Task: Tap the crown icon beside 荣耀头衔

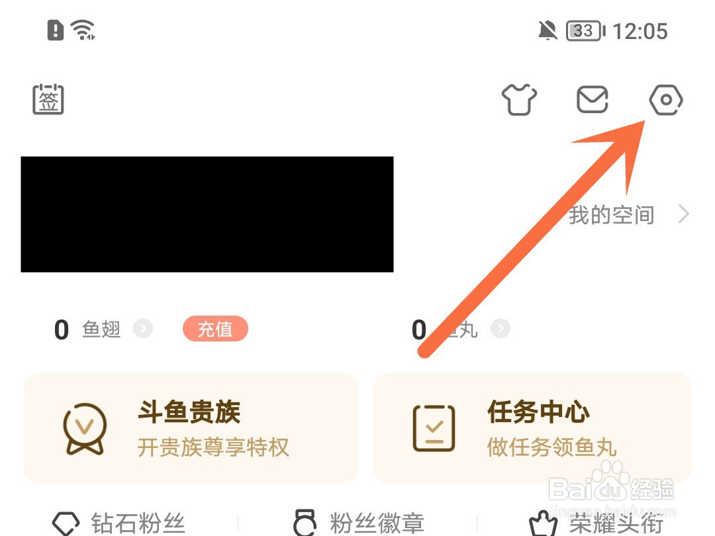Action: coord(543,523)
